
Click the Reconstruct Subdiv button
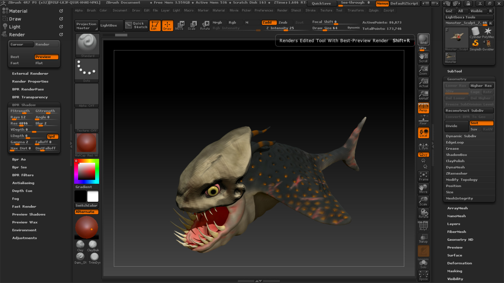pos(469,111)
